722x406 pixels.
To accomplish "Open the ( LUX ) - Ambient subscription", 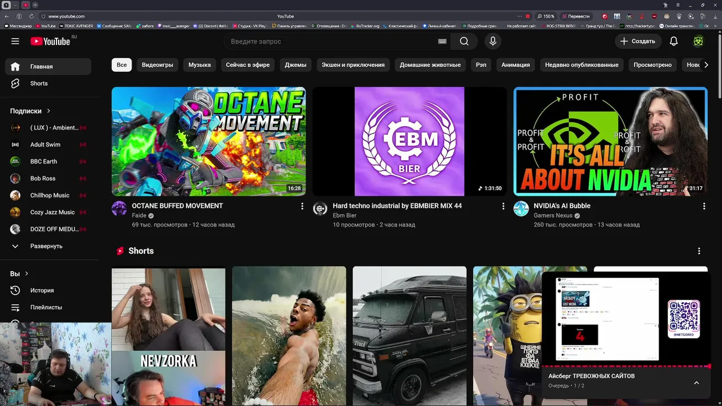I will point(49,128).
